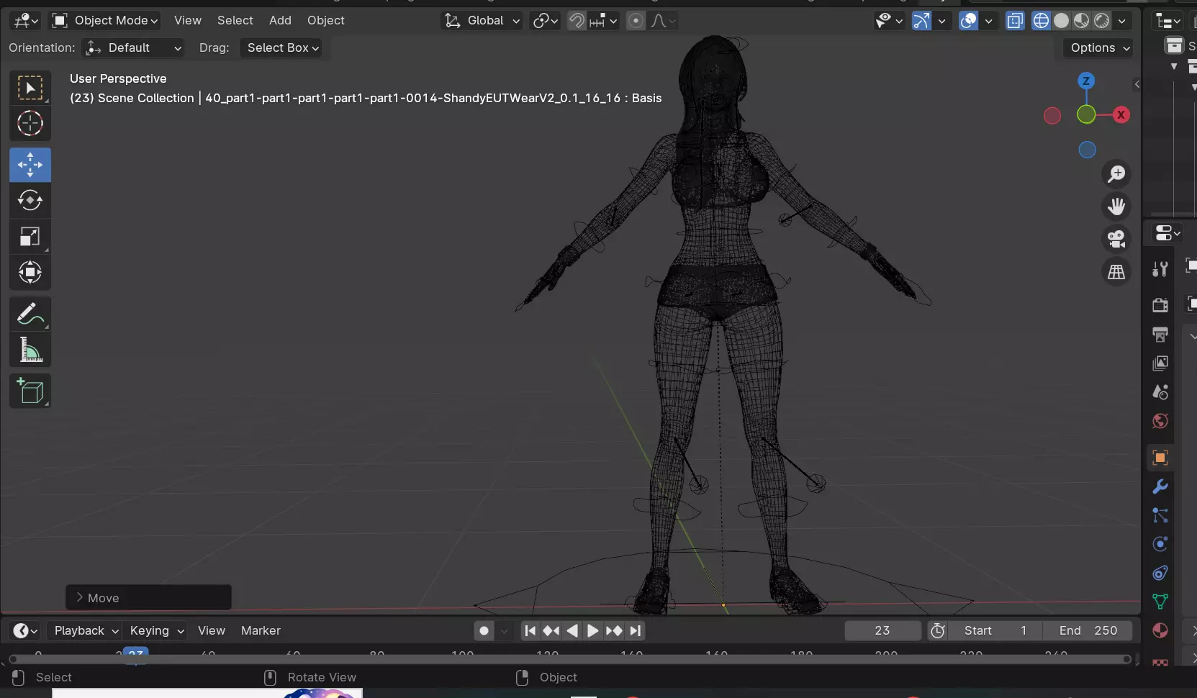The height and width of the screenshot is (698, 1197).
Task: Open the Object Mode dropdown
Action: coord(105,21)
